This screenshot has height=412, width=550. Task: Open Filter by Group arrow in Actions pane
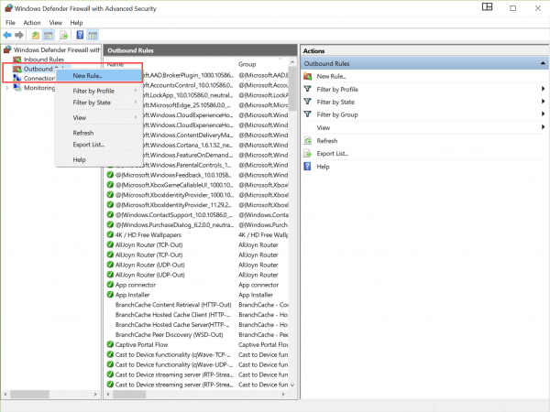coord(543,114)
